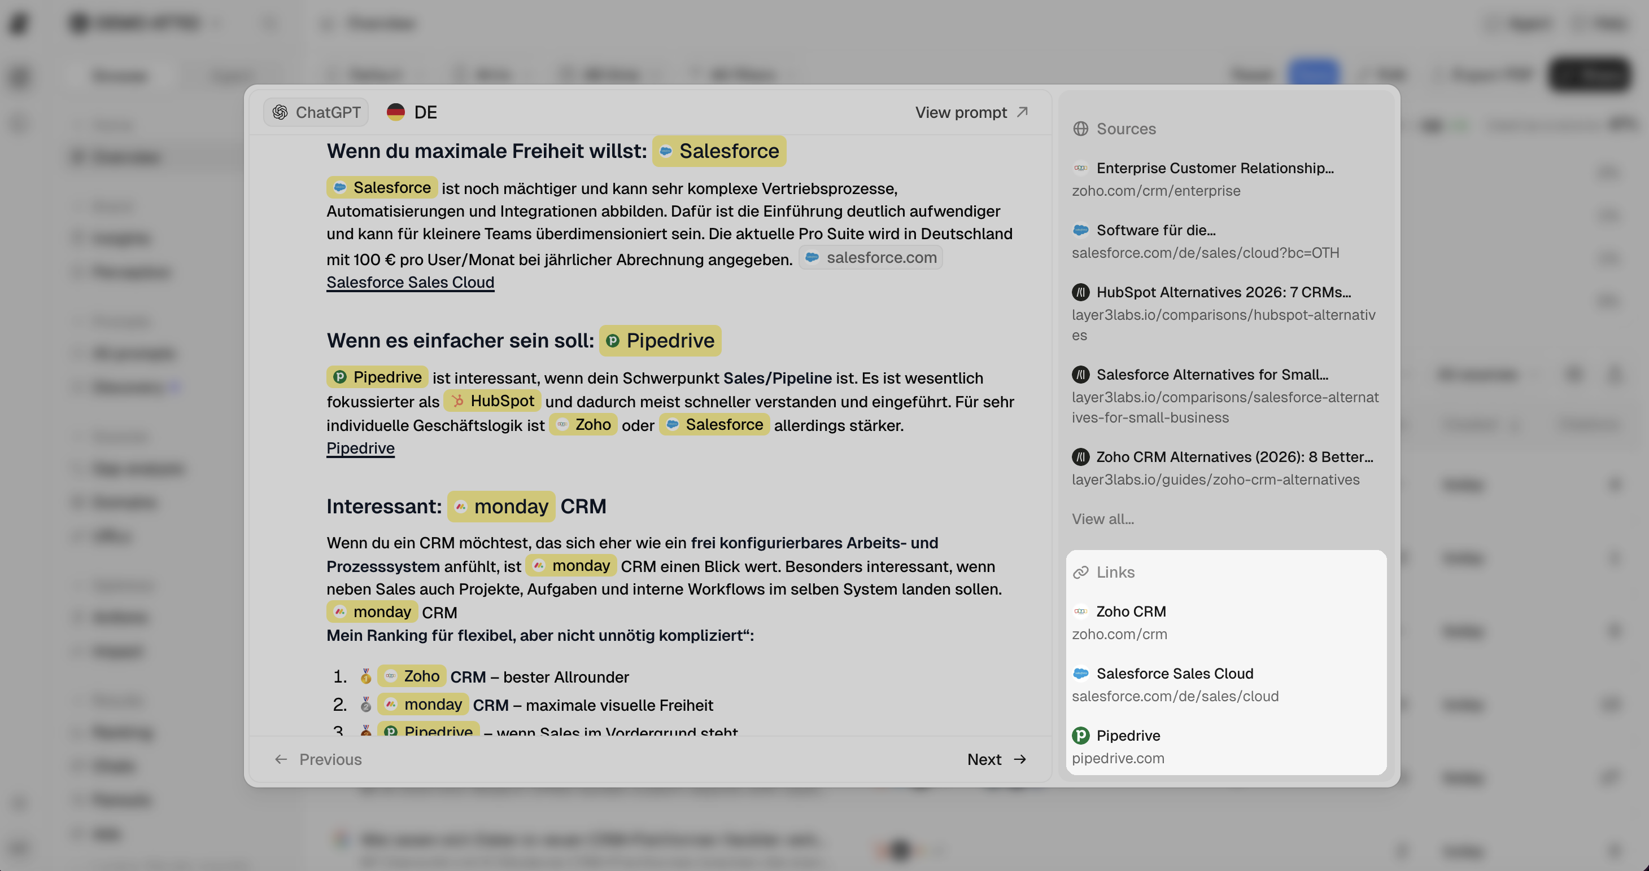This screenshot has width=1649, height=871.
Task: Click monday tag in Interessant heading
Action: [501, 507]
